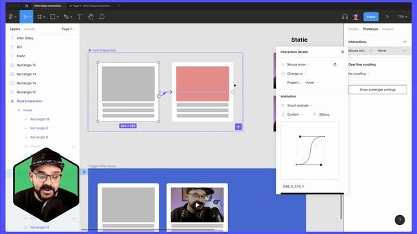Add a new interaction with plus icon
Image resolution: width=417 pixels, height=234 pixels.
click(405, 42)
